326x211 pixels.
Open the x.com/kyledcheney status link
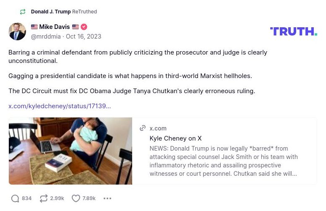coord(60,106)
